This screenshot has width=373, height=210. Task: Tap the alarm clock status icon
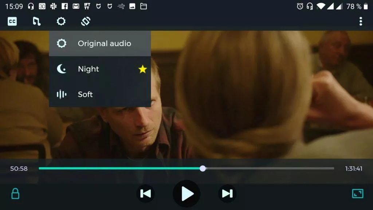tap(300, 6)
